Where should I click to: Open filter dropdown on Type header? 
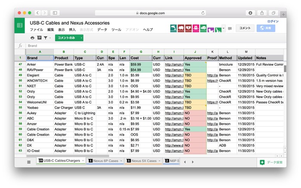[x=94, y=58]
